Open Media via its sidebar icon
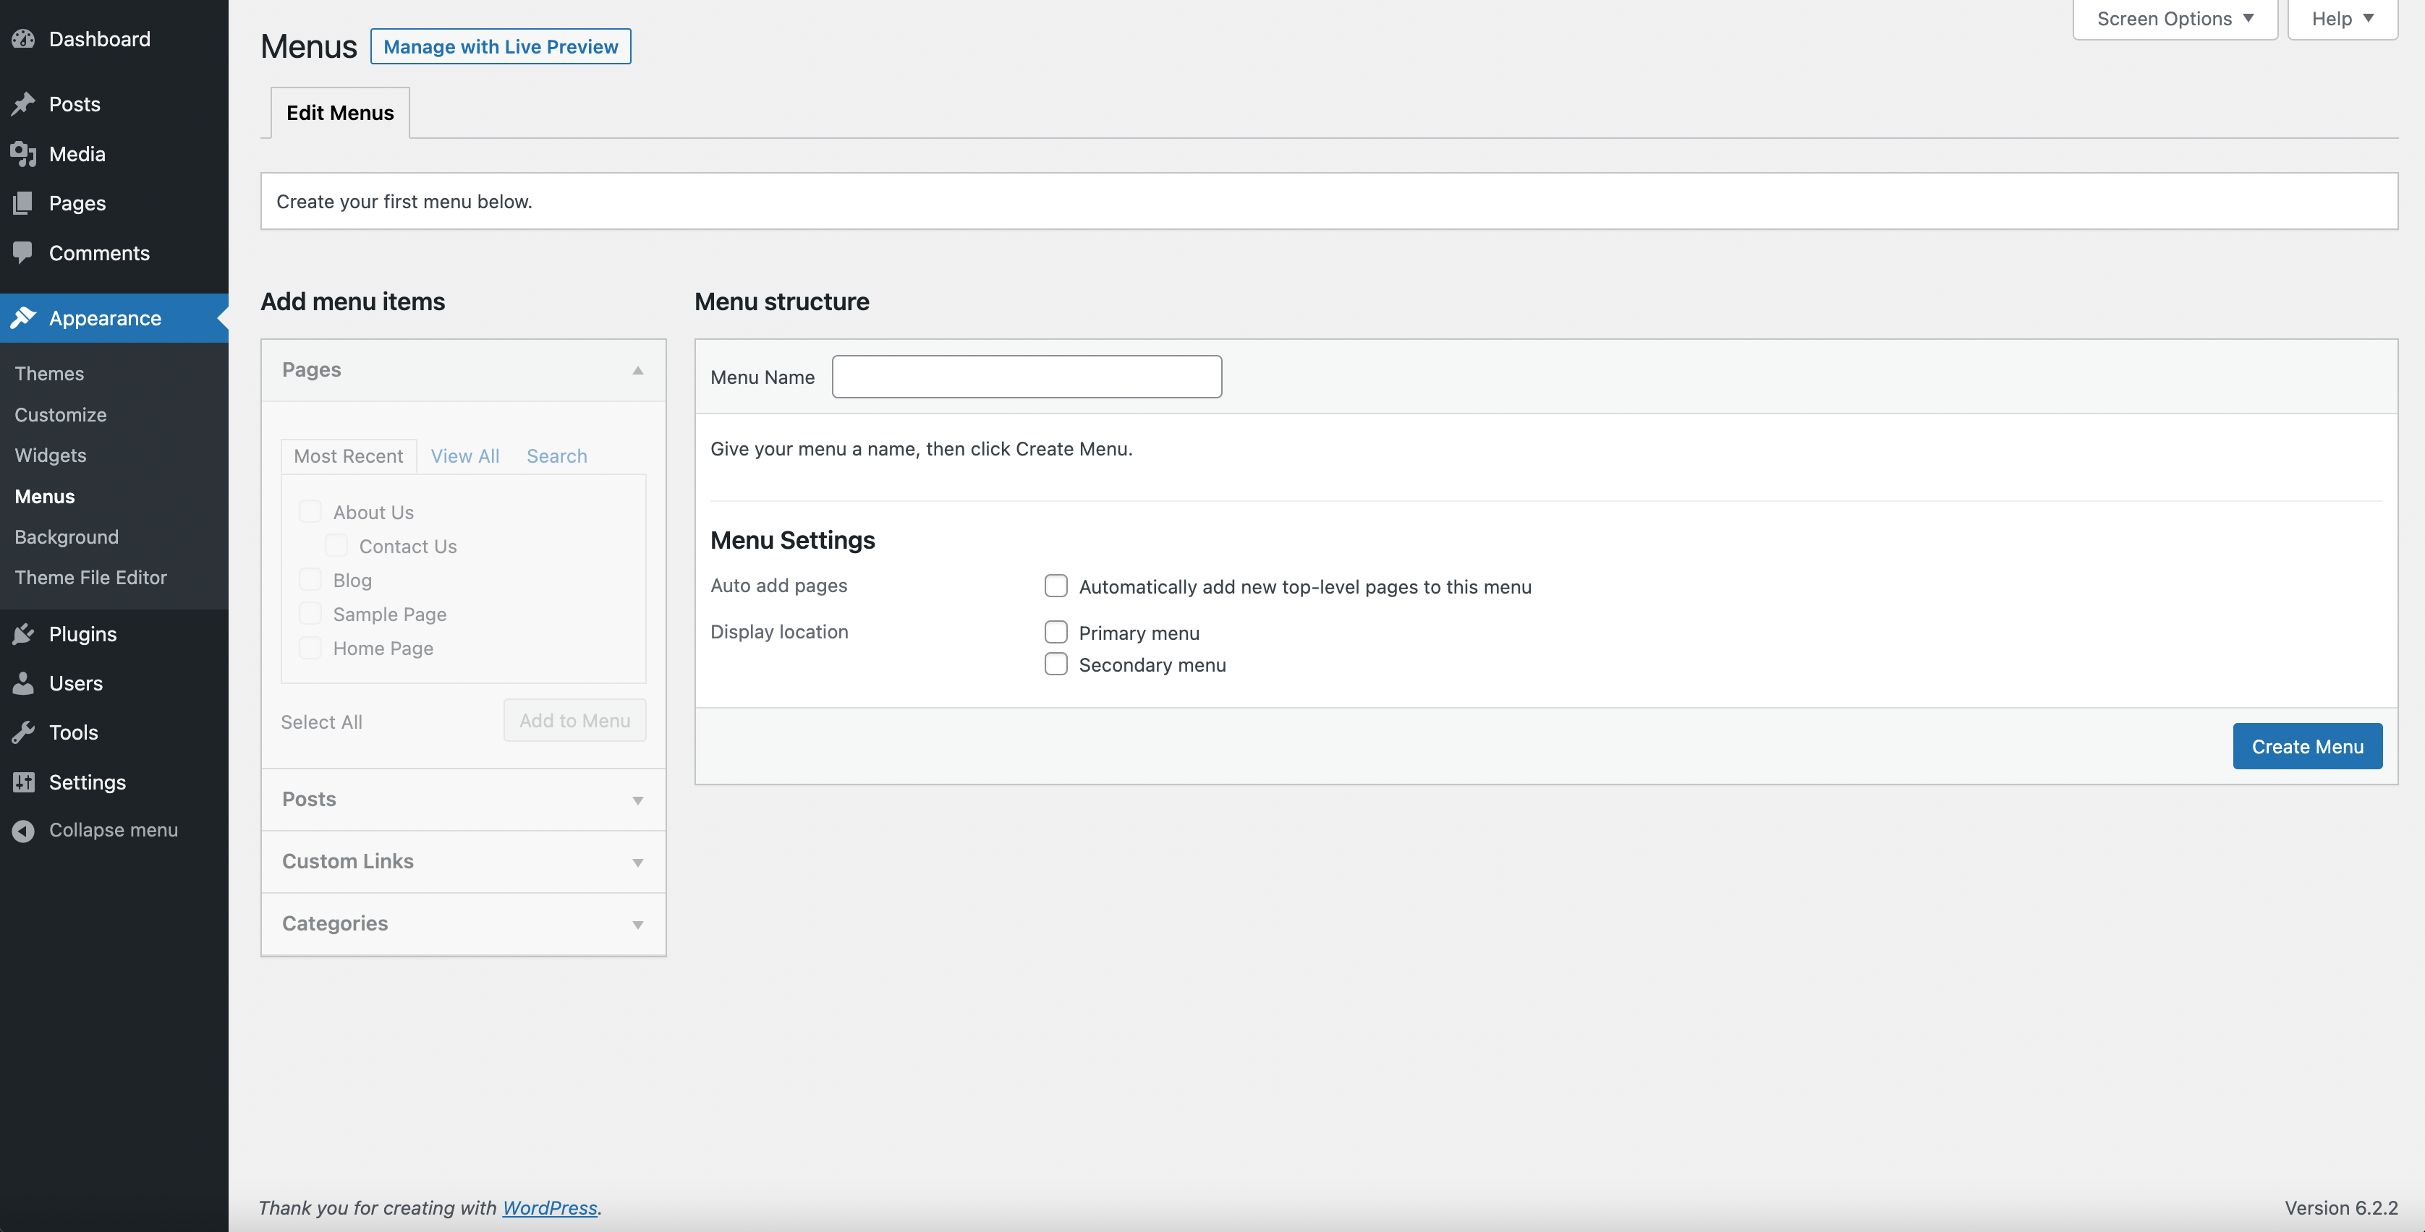Screen dimensions: 2425x1232 tap(24, 154)
